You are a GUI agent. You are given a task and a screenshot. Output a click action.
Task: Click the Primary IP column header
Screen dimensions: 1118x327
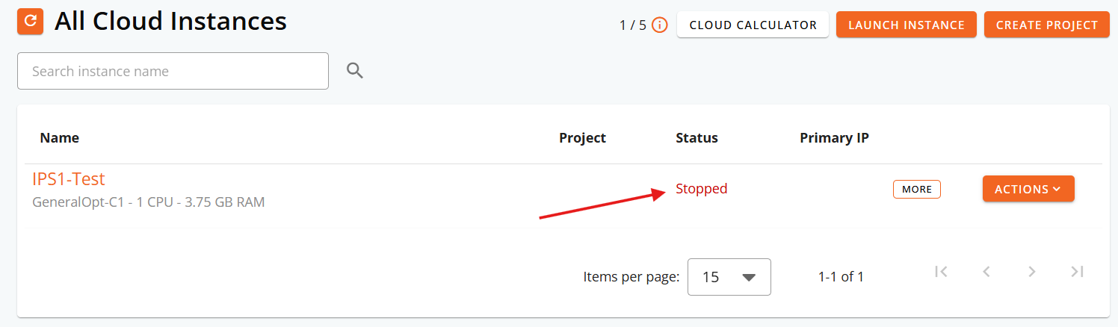click(x=834, y=138)
